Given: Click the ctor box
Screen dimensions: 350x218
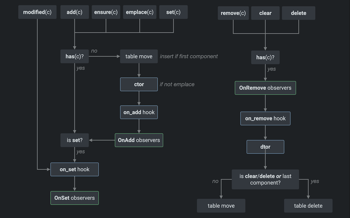Looking at the screenshot, I should coord(139,84).
